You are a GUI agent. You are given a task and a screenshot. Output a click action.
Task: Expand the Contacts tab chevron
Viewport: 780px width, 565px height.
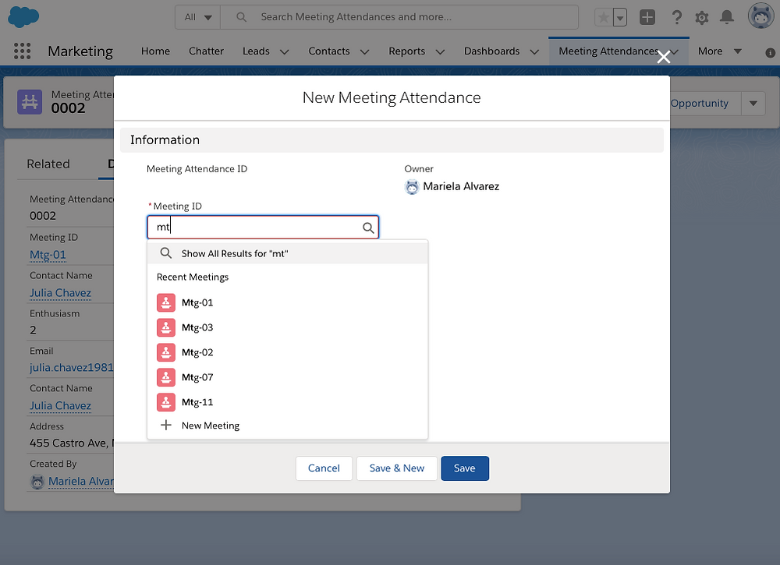pos(364,51)
